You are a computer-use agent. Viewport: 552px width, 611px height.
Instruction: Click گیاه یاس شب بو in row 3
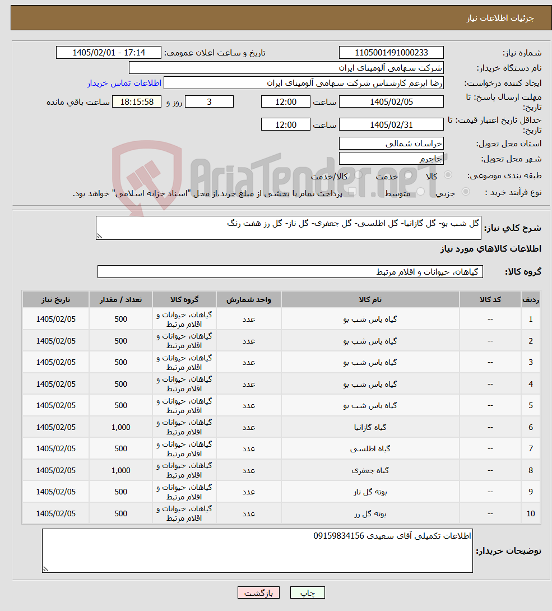[x=370, y=363]
